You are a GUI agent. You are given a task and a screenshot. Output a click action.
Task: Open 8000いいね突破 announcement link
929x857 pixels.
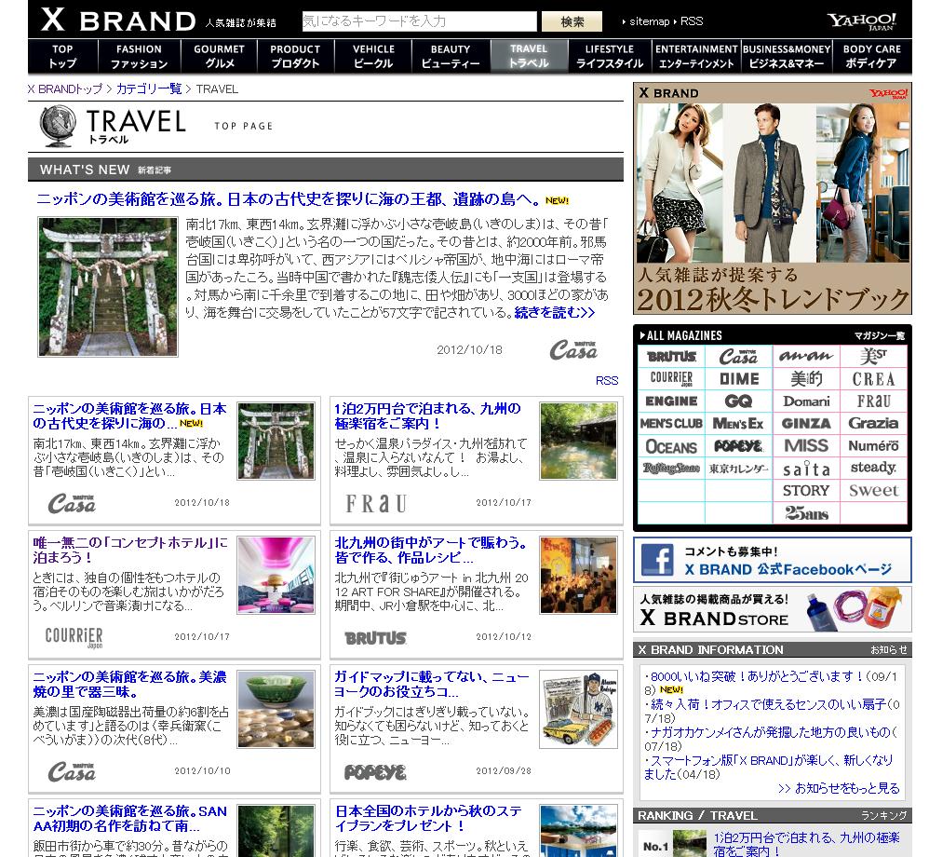771,683
